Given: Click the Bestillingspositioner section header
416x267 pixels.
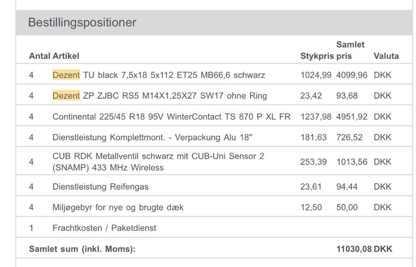Looking at the screenshot, I should (x=82, y=23).
